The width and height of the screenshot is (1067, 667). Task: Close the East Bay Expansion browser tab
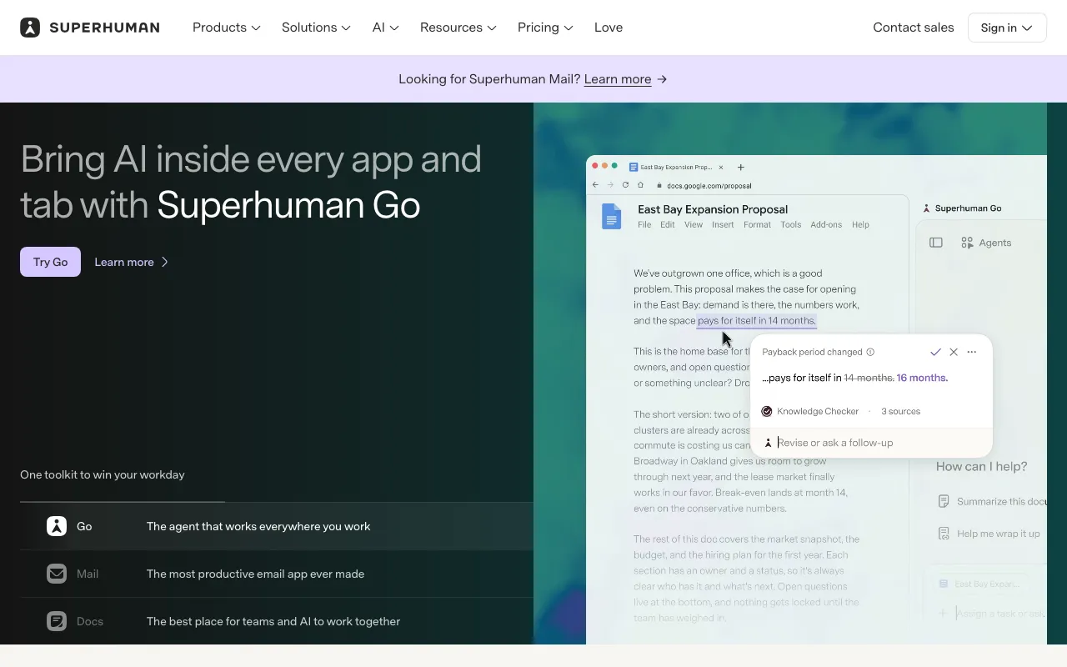721,167
